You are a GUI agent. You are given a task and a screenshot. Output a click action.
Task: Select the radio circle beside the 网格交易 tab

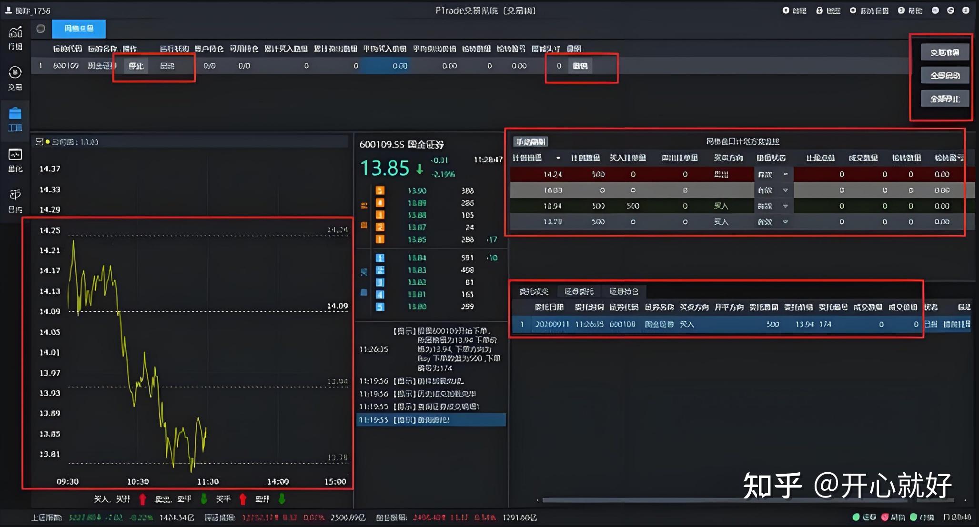[x=40, y=29]
